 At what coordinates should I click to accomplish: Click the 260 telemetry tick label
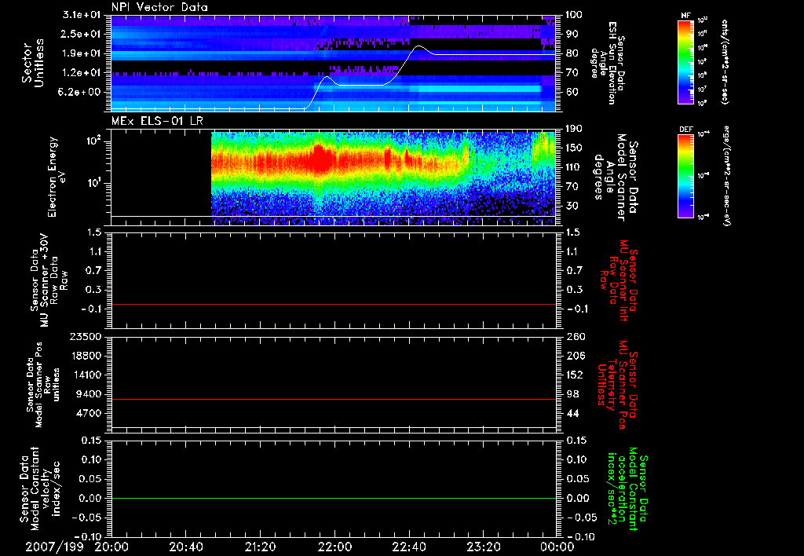pos(574,336)
